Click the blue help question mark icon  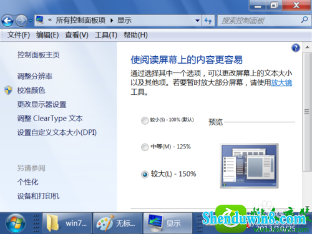click(296, 48)
